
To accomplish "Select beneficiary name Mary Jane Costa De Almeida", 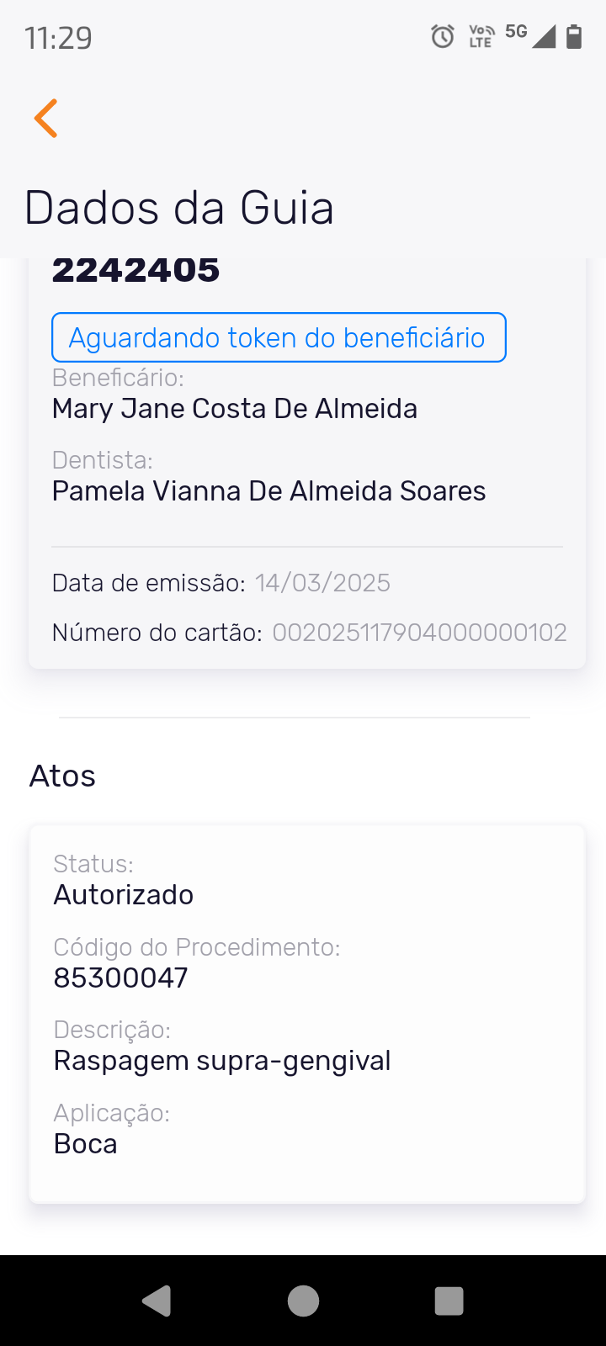I will (x=235, y=409).
